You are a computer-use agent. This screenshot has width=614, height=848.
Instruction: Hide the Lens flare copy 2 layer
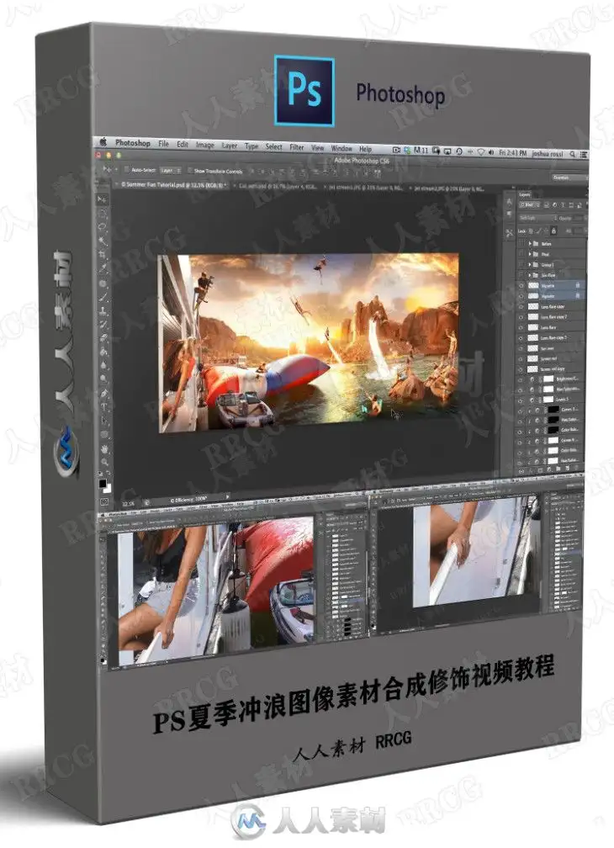tap(521, 317)
